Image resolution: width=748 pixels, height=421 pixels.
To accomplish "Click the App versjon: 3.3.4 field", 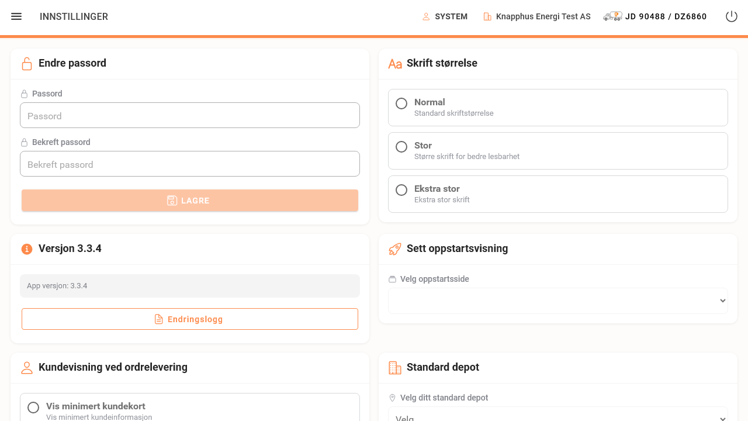I will [190, 286].
